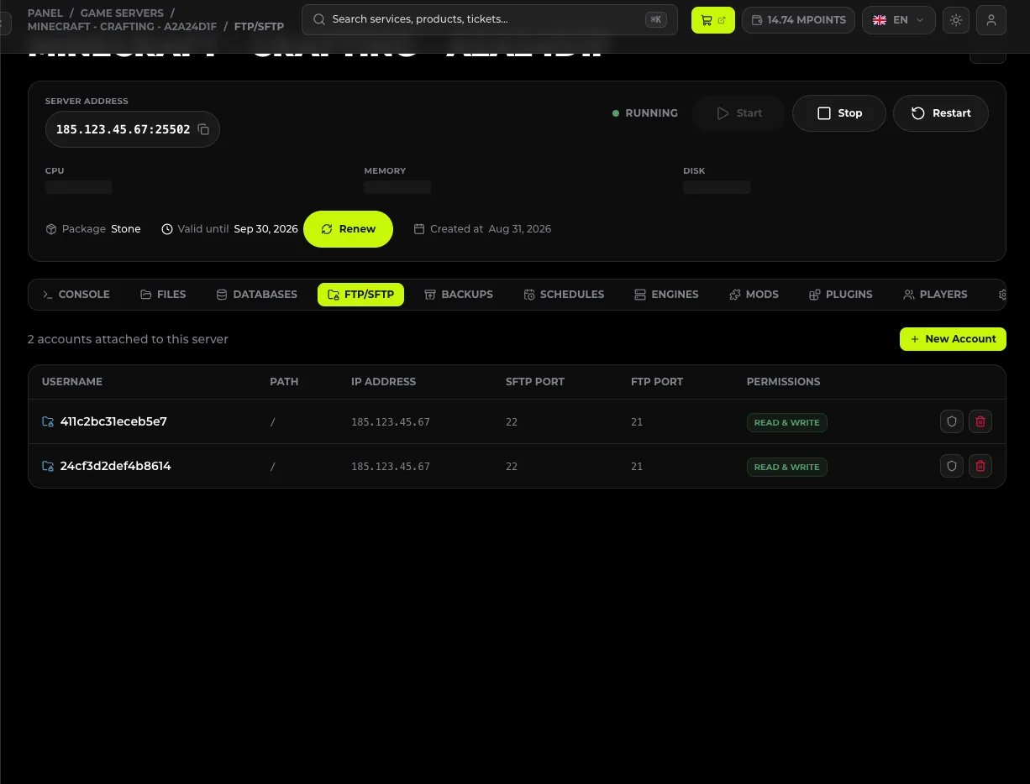Click the Valid until date Sep 30, 2026
1030x784 pixels.
pos(265,229)
